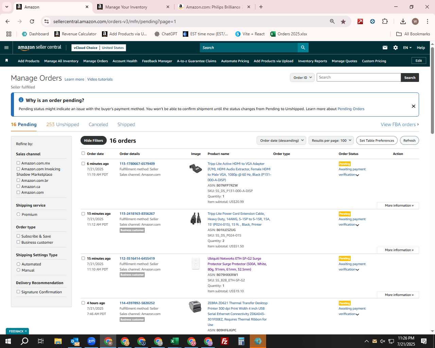Select order 113-2418163-8356267 checkbox
Screen dimensions: 435x348
tap(83, 214)
